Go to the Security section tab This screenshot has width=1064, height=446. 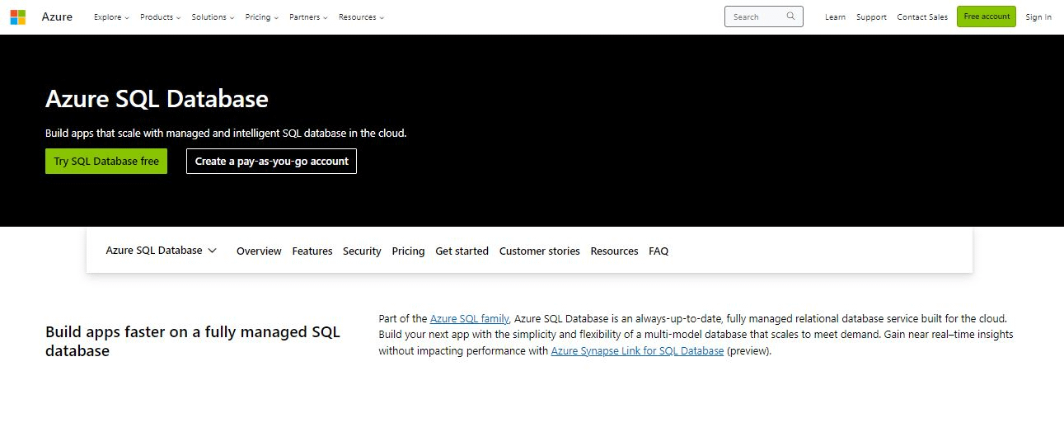[362, 251]
